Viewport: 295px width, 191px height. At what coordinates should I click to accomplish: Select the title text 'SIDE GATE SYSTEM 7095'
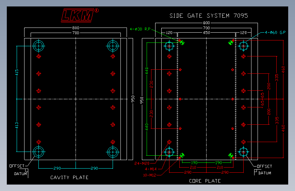209,16
